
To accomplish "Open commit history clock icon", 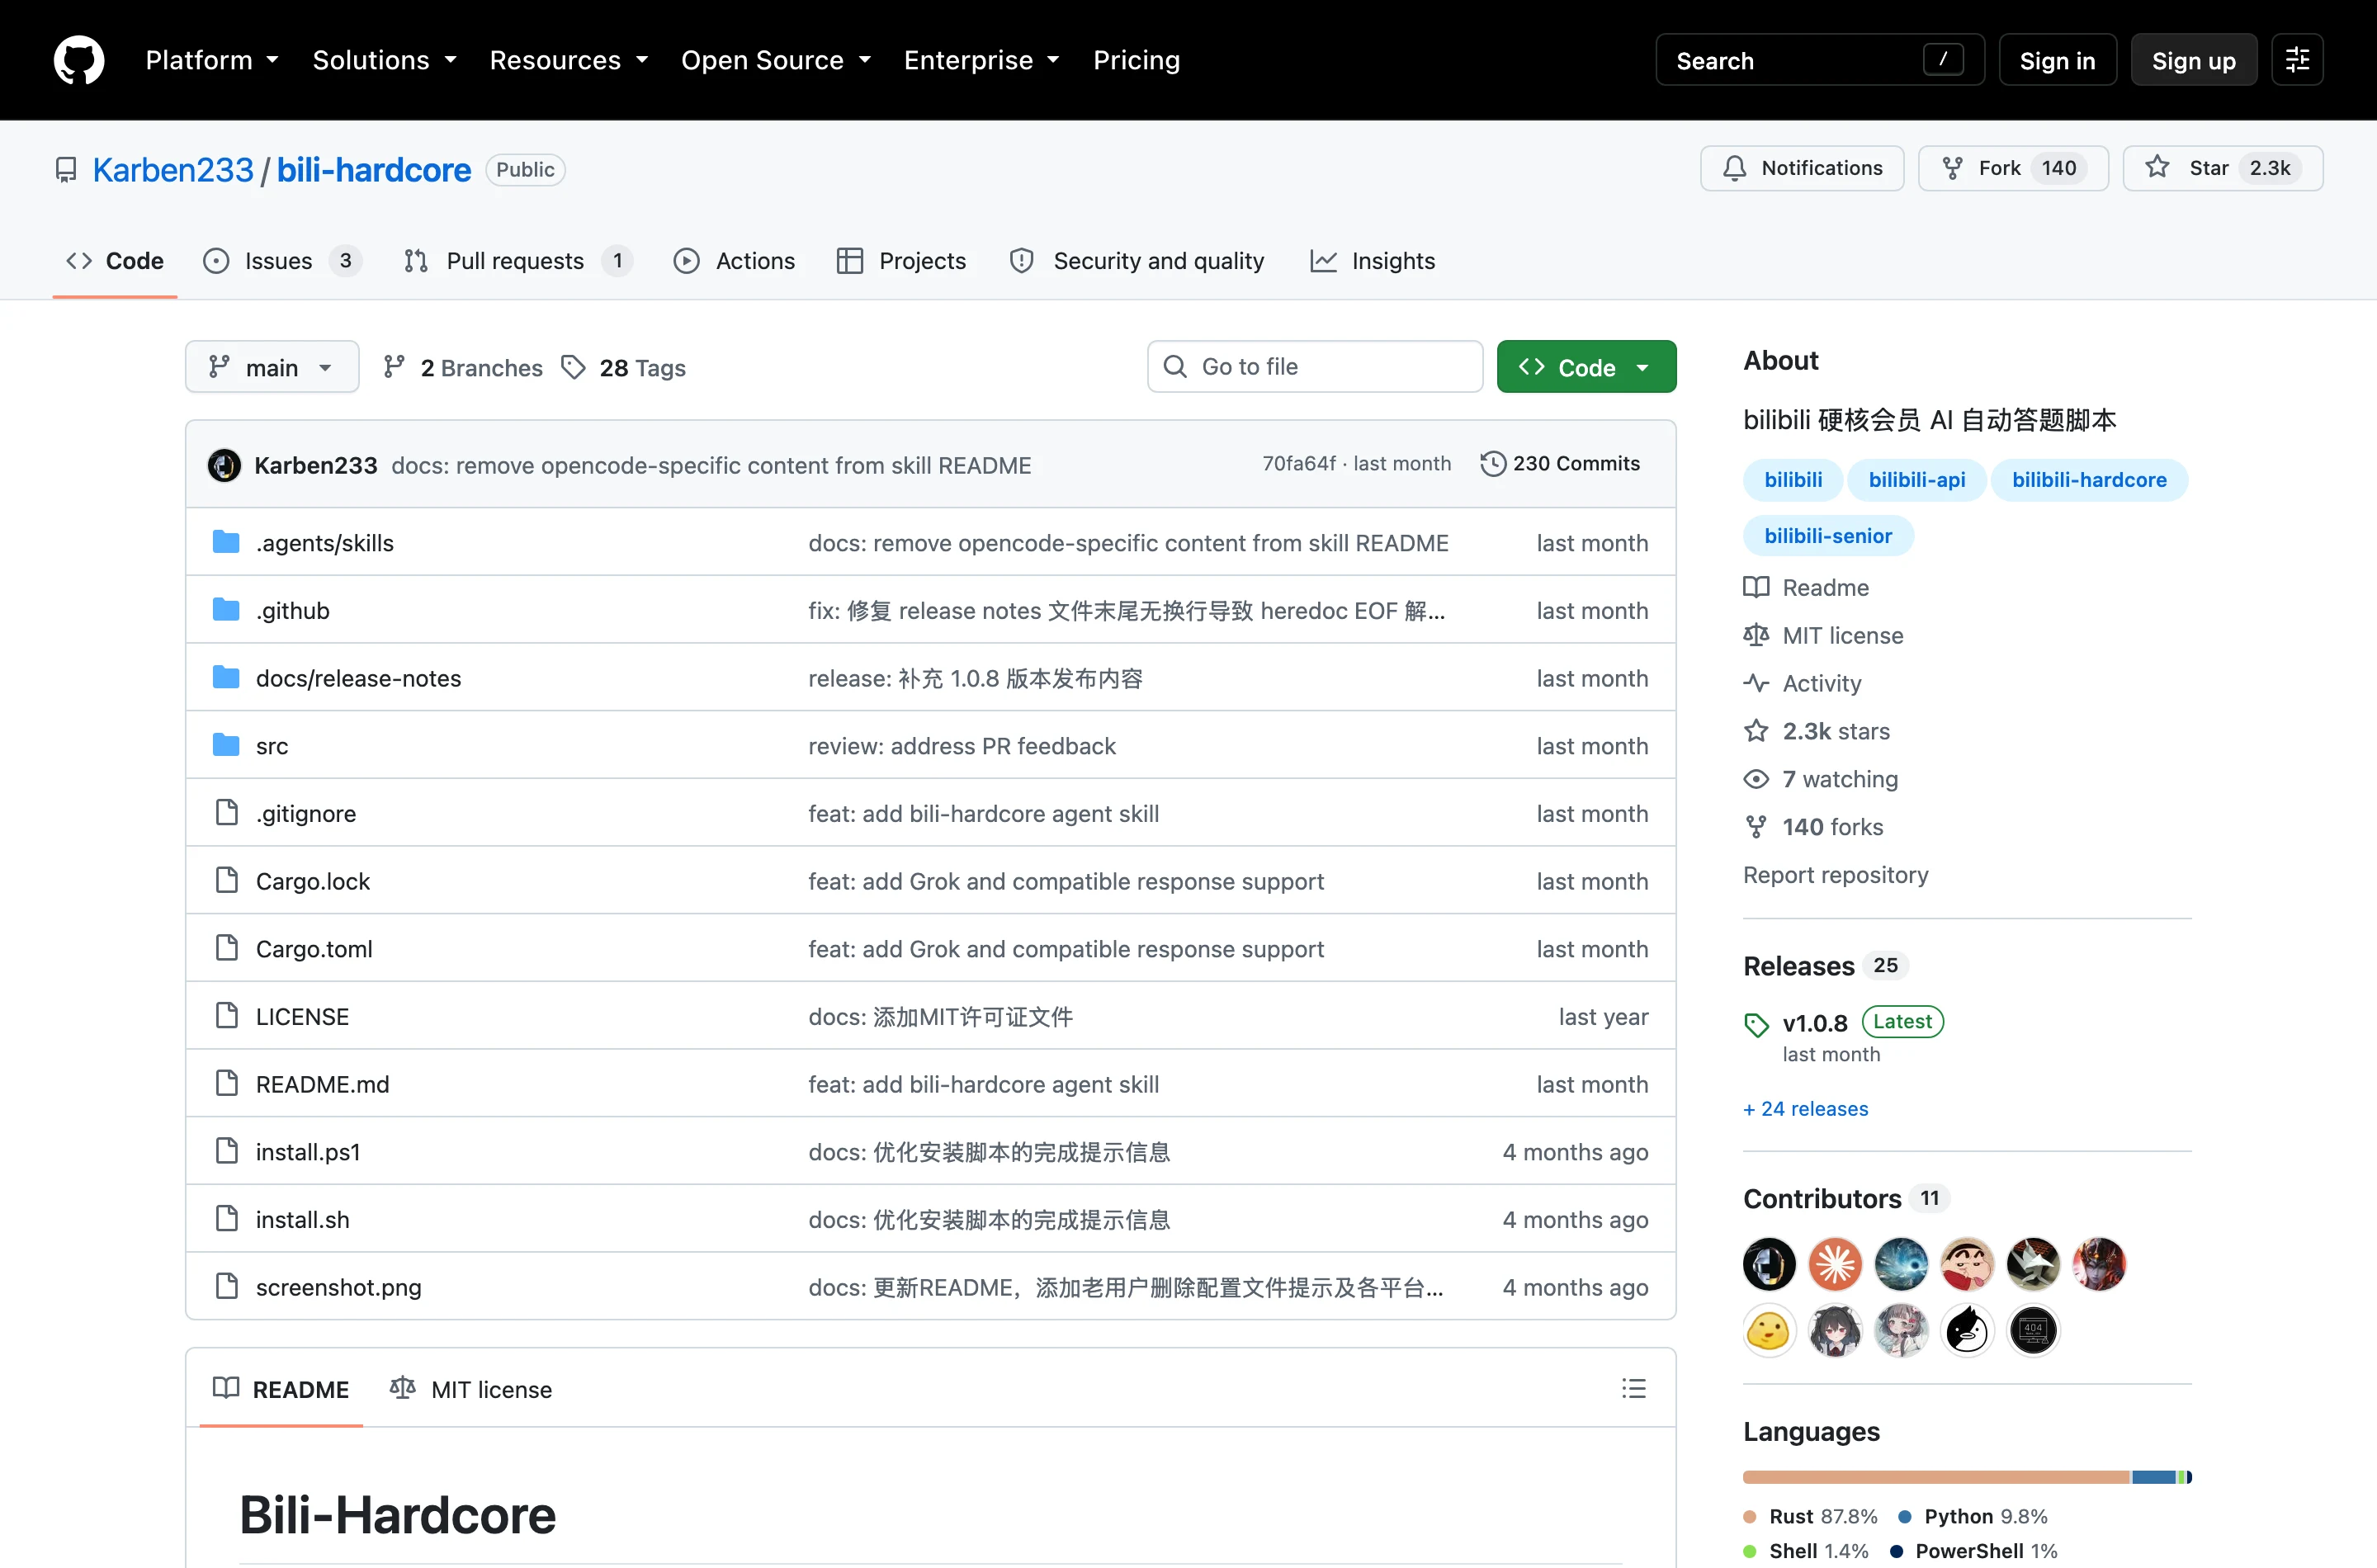I will coord(1492,464).
